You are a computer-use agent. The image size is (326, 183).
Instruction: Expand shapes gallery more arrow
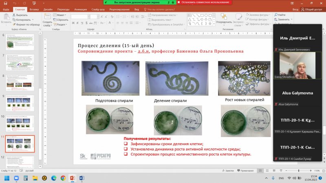(x=214, y=24)
